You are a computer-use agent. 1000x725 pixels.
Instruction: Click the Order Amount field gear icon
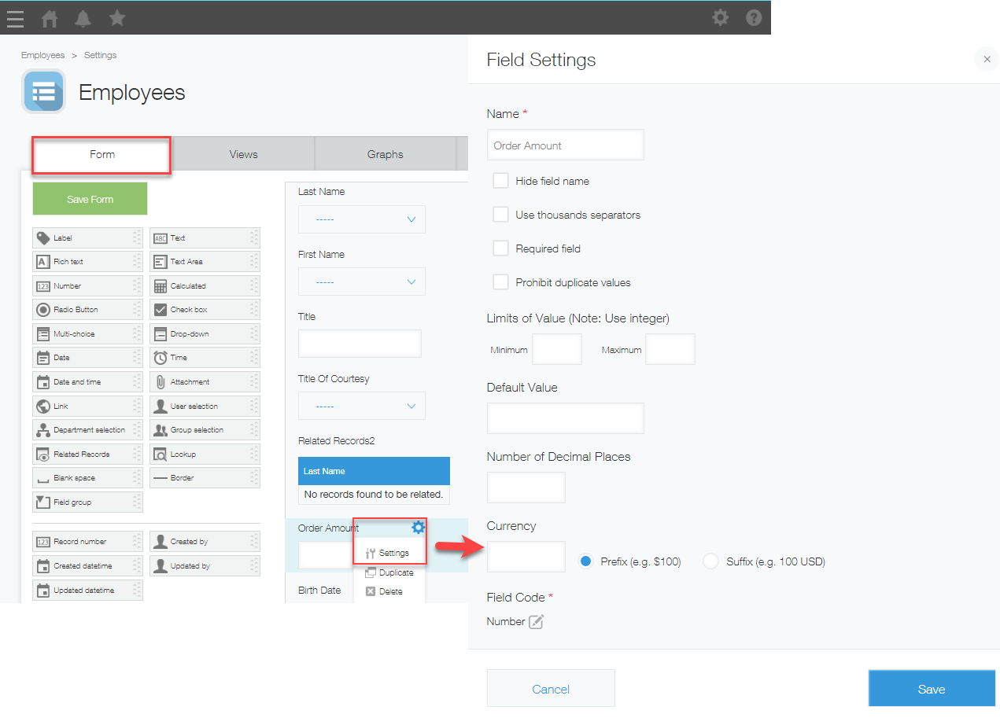point(419,528)
